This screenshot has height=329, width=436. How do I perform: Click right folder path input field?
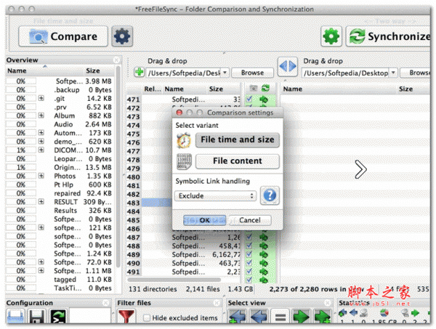coord(346,73)
